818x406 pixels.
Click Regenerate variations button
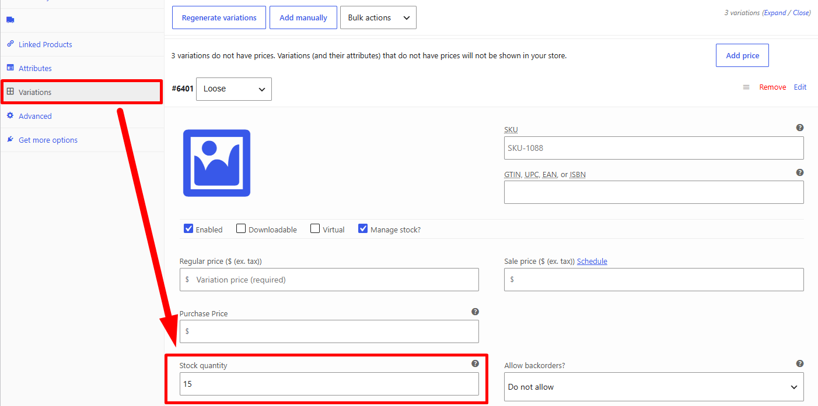pos(219,17)
